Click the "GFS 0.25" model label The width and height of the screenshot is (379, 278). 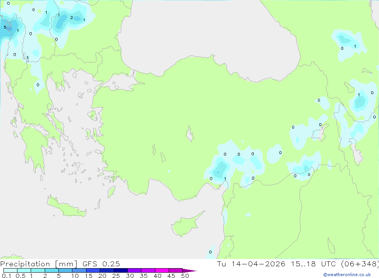click(x=101, y=264)
